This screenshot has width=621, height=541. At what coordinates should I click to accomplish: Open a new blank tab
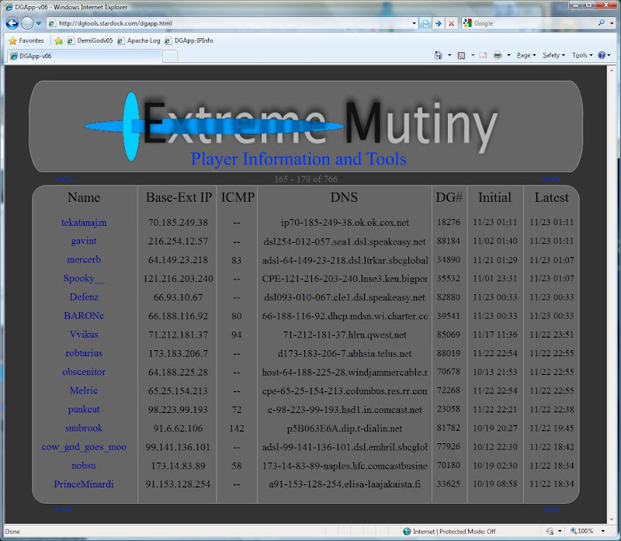coord(170,56)
